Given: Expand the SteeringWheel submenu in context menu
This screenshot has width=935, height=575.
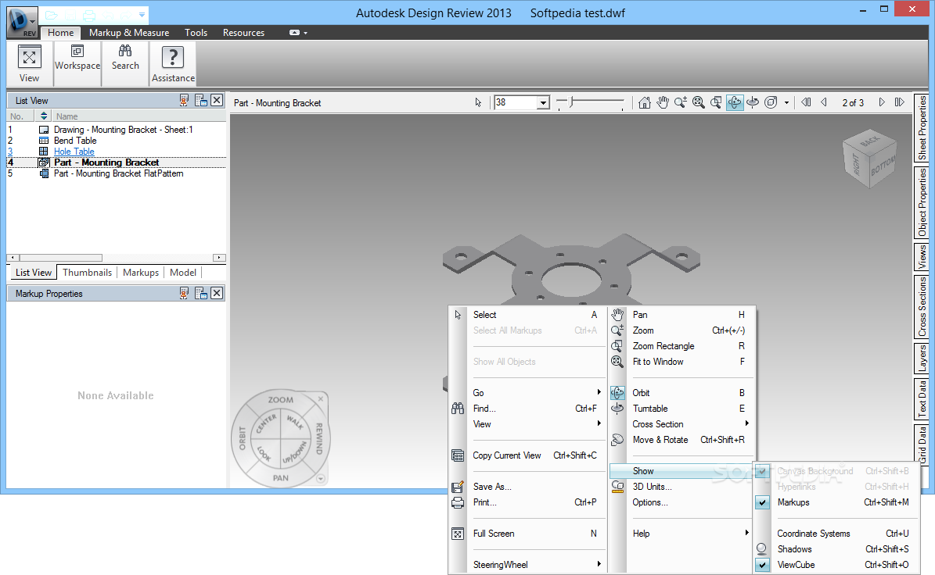Looking at the screenshot, I should tap(528, 564).
